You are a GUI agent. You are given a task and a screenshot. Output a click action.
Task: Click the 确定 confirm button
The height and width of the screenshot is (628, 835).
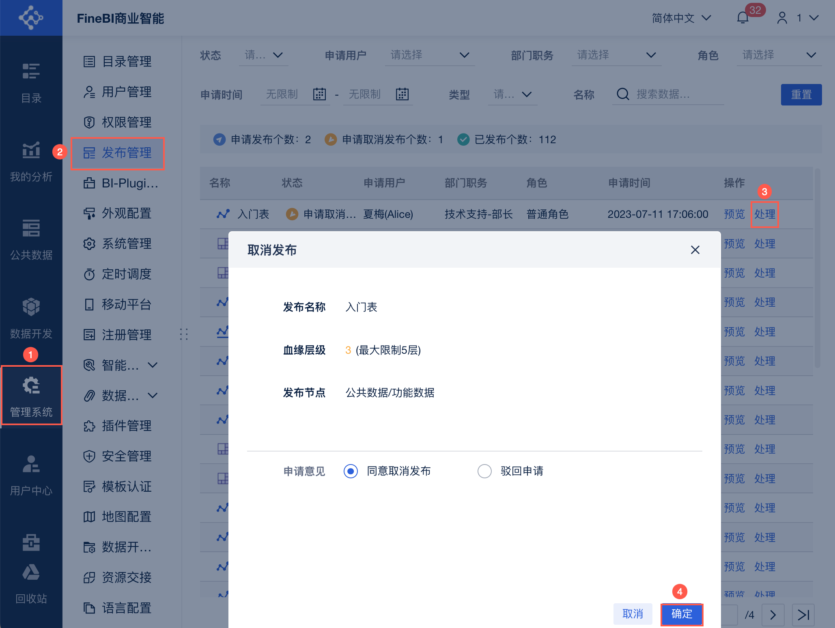(682, 614)
